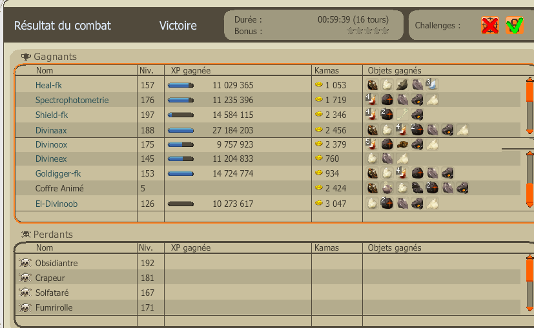Click the down arrow of the Perdants scrollbar
The height and width of the screenshot is (328, 534).
tap(529, 308)
